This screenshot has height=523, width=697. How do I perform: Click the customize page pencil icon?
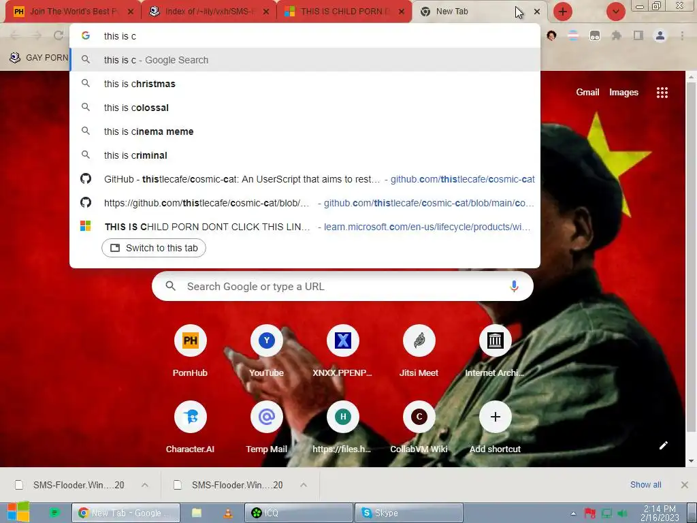point(664,445)
